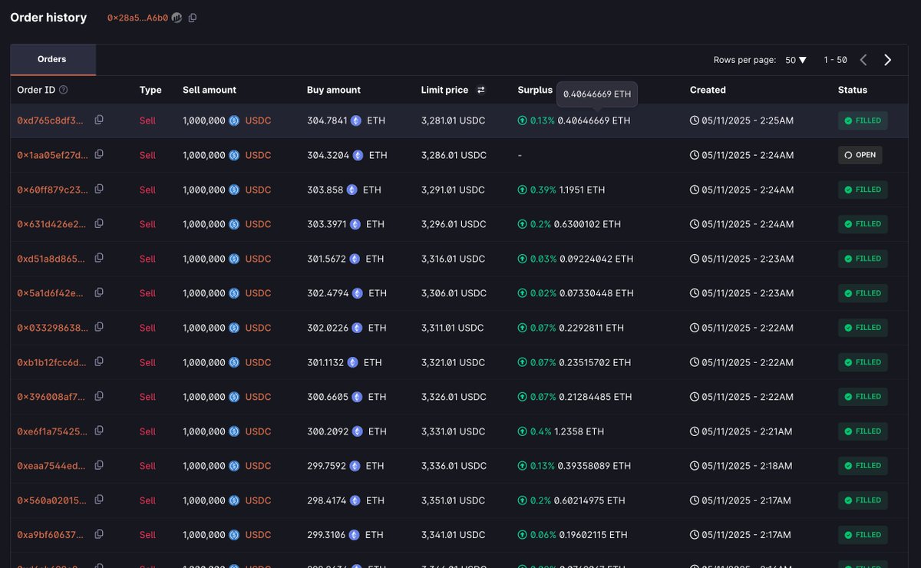The image size is (921, 568).
Task: Click the OPEN status badge
Action: [860, 155]
